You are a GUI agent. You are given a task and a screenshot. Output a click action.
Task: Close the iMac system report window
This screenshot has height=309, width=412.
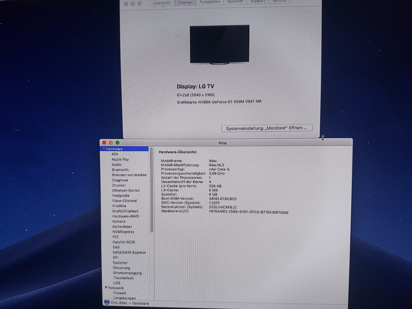(x=104, y=143)
